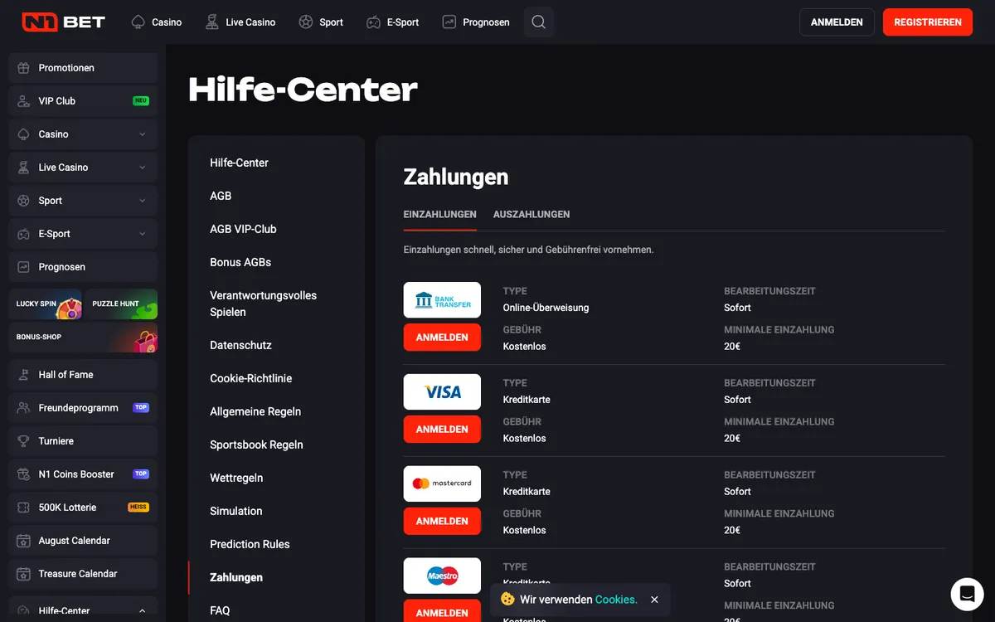Open the Cookies policy link
Screen dimensions: 995x622
pyautogui.click(x=616, y=600)
